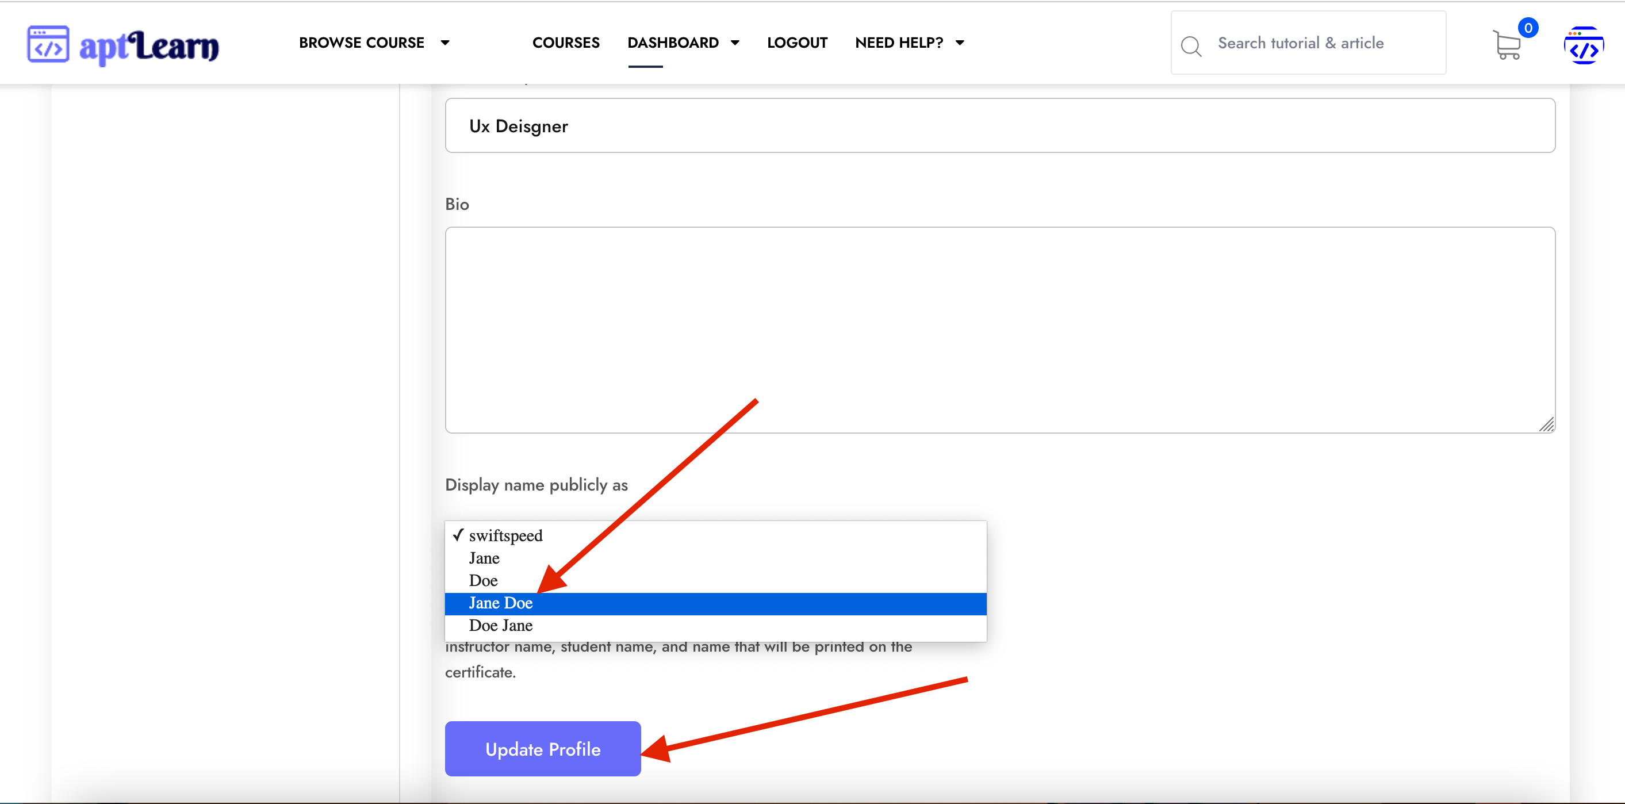Choose Jane from the name list
The width and height of the screenshot is (1625, 804).
point(715,558)
